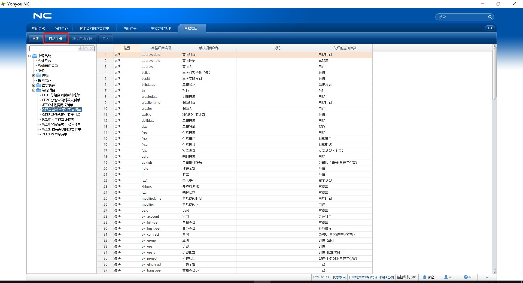
Task: Click the approvedate cell in row 1
Action: 161,55
